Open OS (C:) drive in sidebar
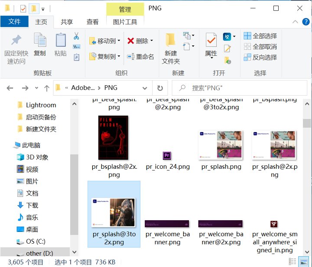The height and width of the screenshot is (267, 312). [31, 241]
